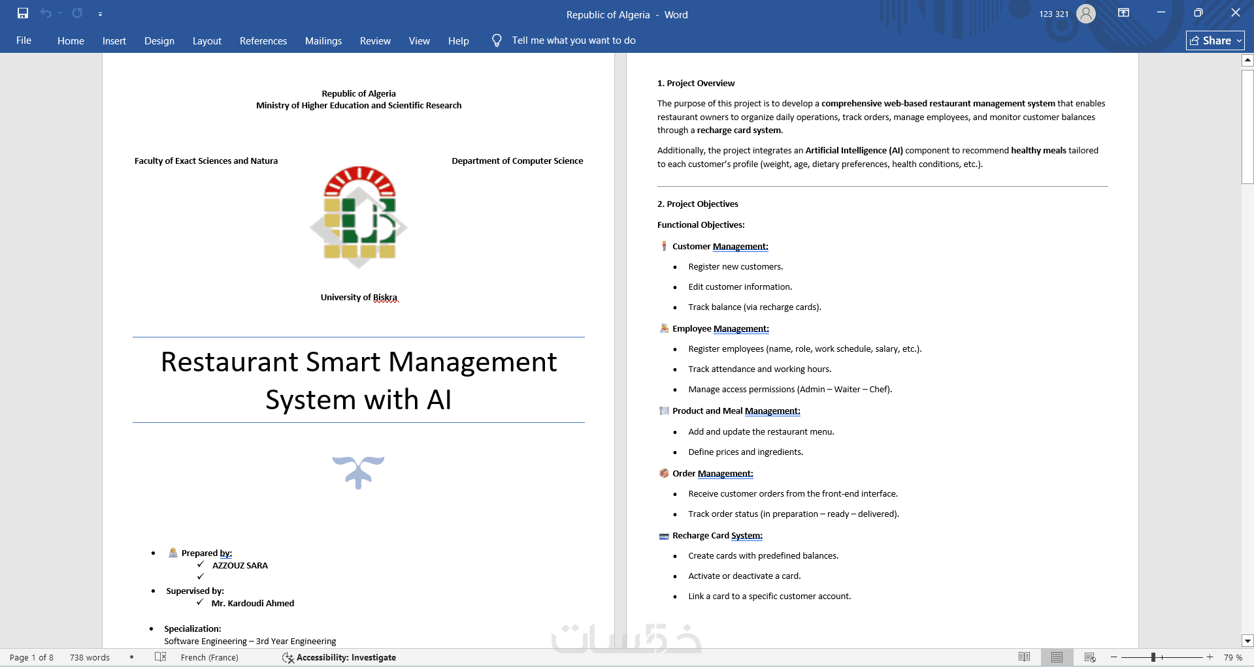Open the References ribbon tab
Viewport: 1254px width, 667px height.
[263, 40]
